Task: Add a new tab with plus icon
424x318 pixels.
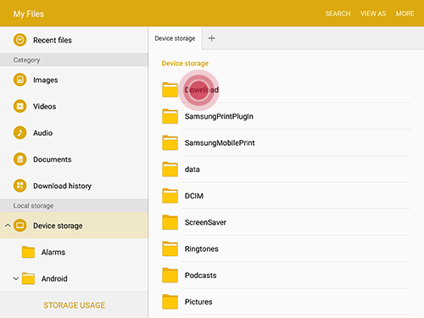Action: click(211, 38)
